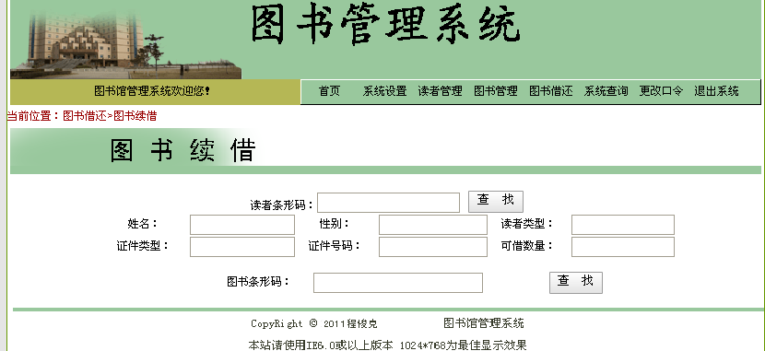
Task: Open the 读者管理 menu
Action: point(440,91)
